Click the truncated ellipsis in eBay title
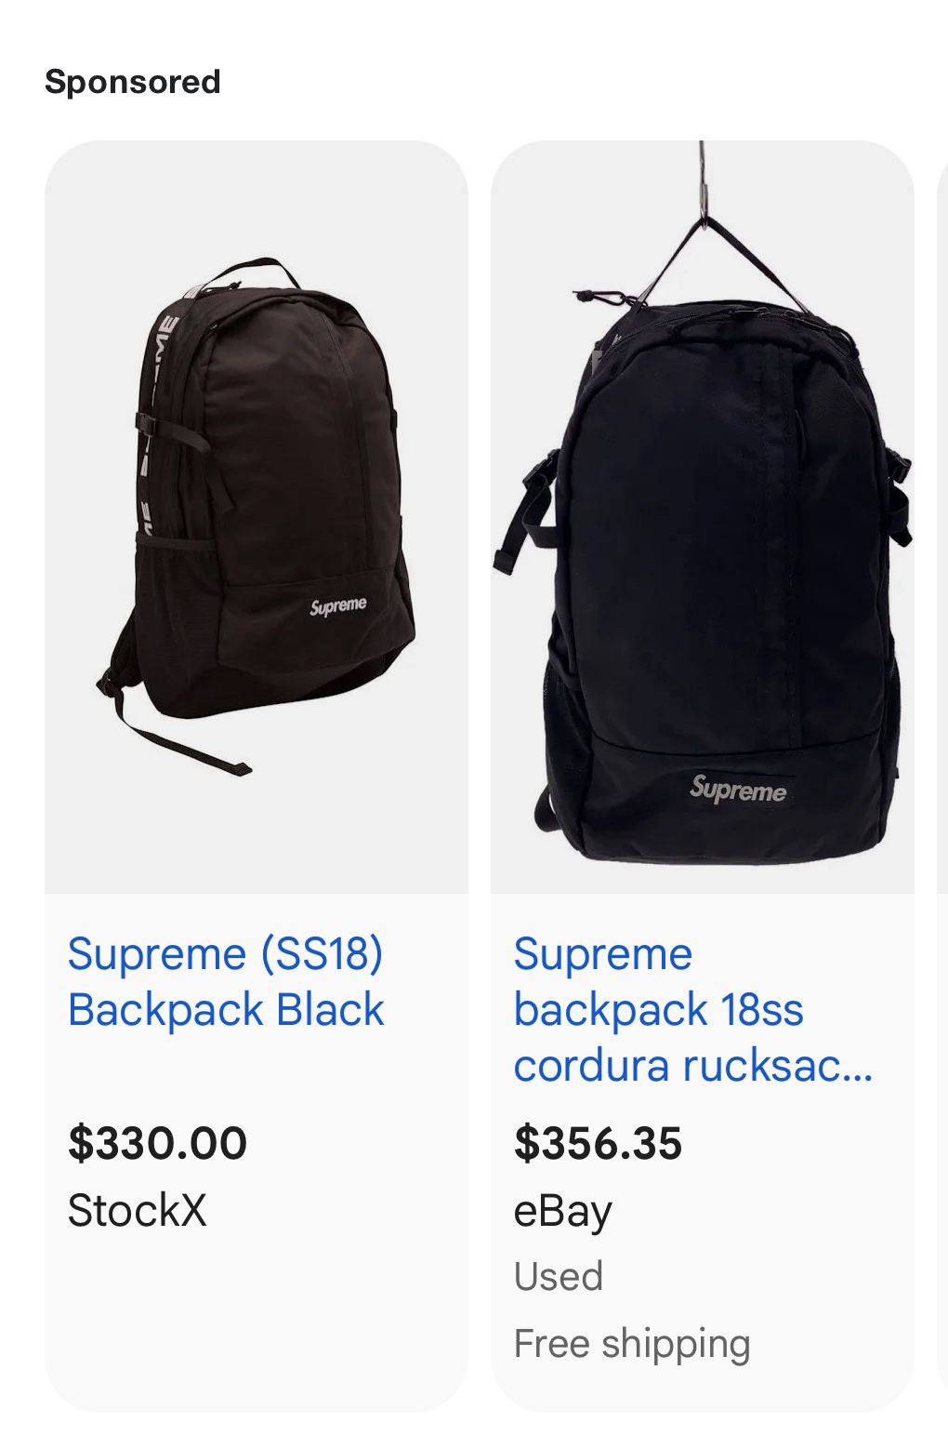This screenshot has width=948, height=1449. pos(861,1067)
